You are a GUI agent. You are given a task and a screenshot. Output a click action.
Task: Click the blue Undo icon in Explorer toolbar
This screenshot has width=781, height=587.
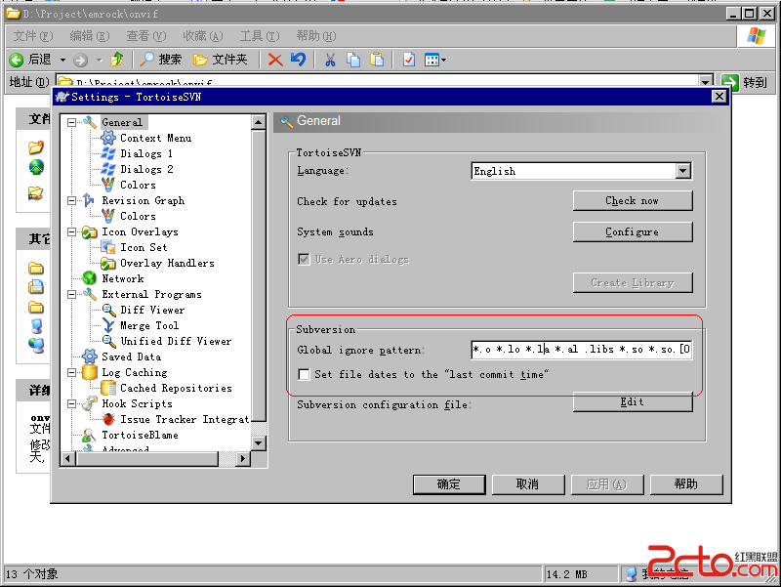point(298,60)
